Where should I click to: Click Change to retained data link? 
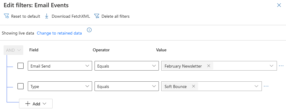[59, 33]
